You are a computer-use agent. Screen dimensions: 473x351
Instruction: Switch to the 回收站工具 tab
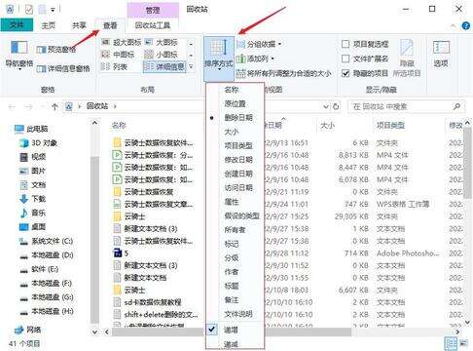click(153, 25)
